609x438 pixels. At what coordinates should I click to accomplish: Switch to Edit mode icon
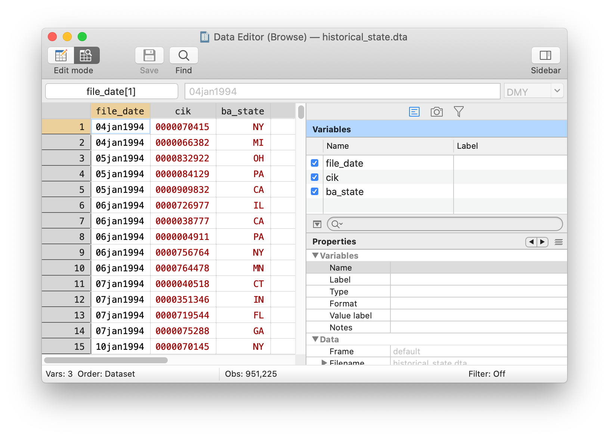(61, 56)
